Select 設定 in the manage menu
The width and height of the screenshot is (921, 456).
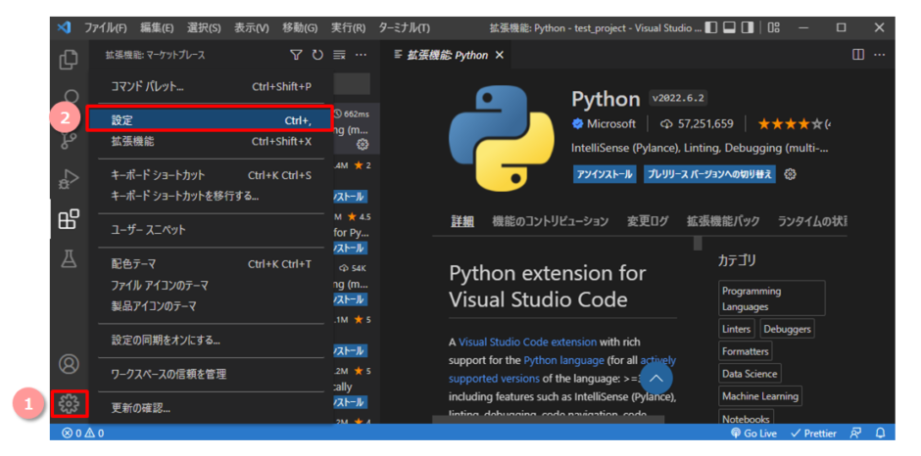pyautogui.click(x=211, y=119)
